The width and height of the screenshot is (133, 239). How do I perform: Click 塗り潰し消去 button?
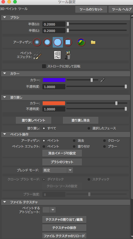(x=80, y=120)
